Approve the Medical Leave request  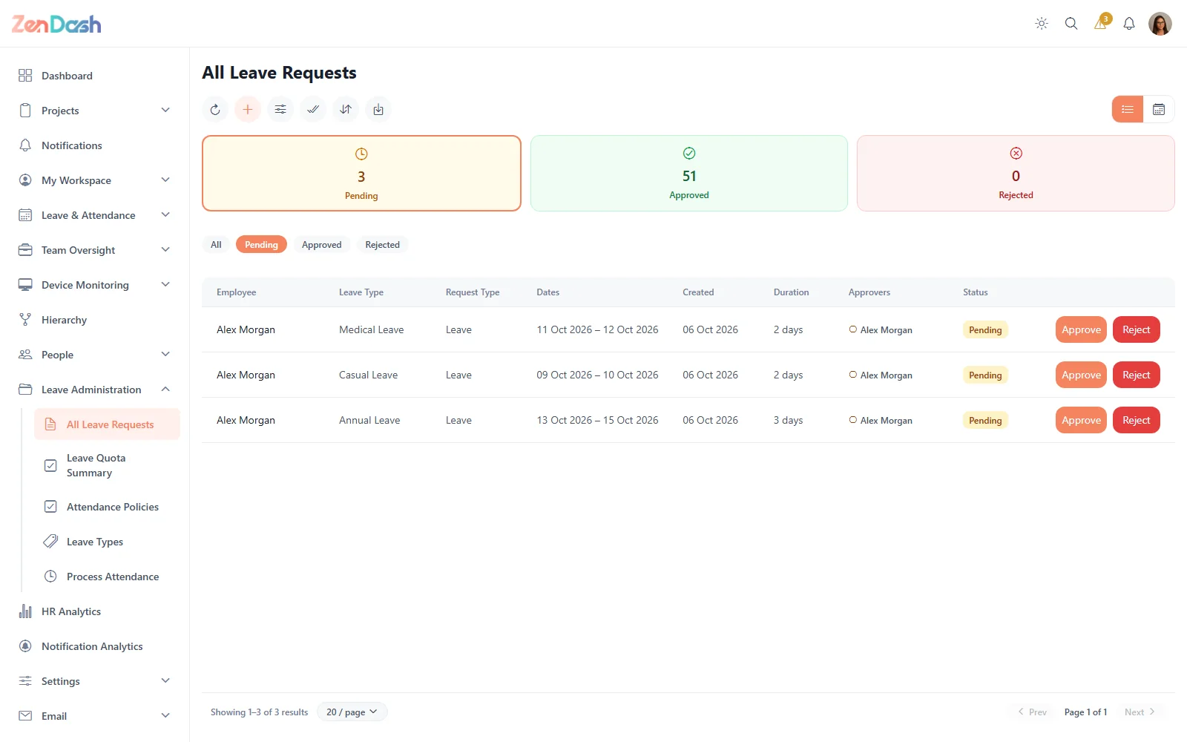click(1081, 330)
